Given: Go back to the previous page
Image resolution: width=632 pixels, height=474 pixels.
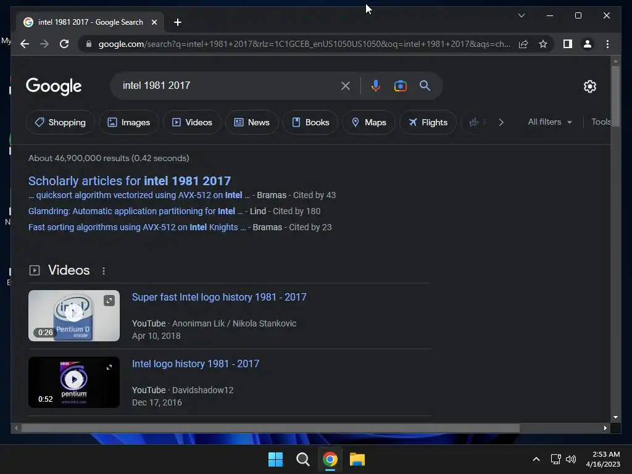Looking at the screenshot, I should tap(25, 44).
